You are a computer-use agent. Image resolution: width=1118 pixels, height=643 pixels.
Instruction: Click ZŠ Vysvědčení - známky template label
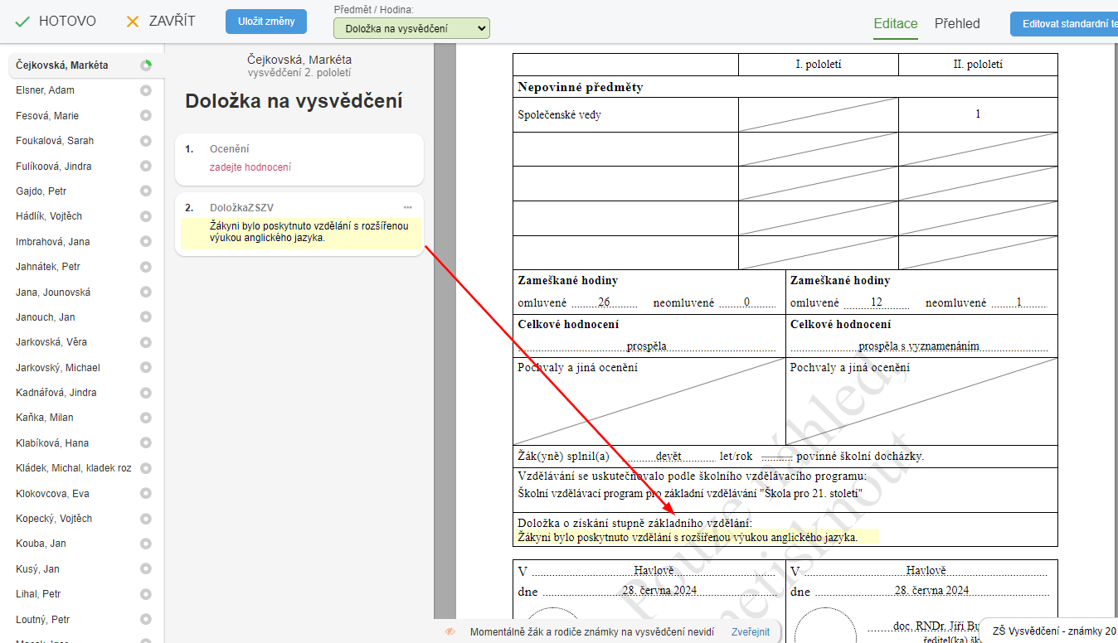(x=1055, y=631)
